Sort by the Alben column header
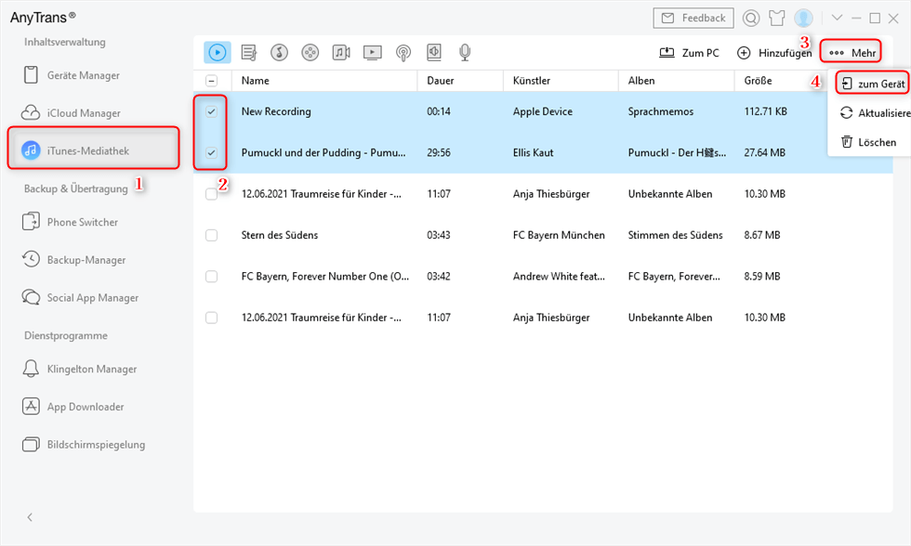This screenshot has width=911, height=546. point(641,81)
